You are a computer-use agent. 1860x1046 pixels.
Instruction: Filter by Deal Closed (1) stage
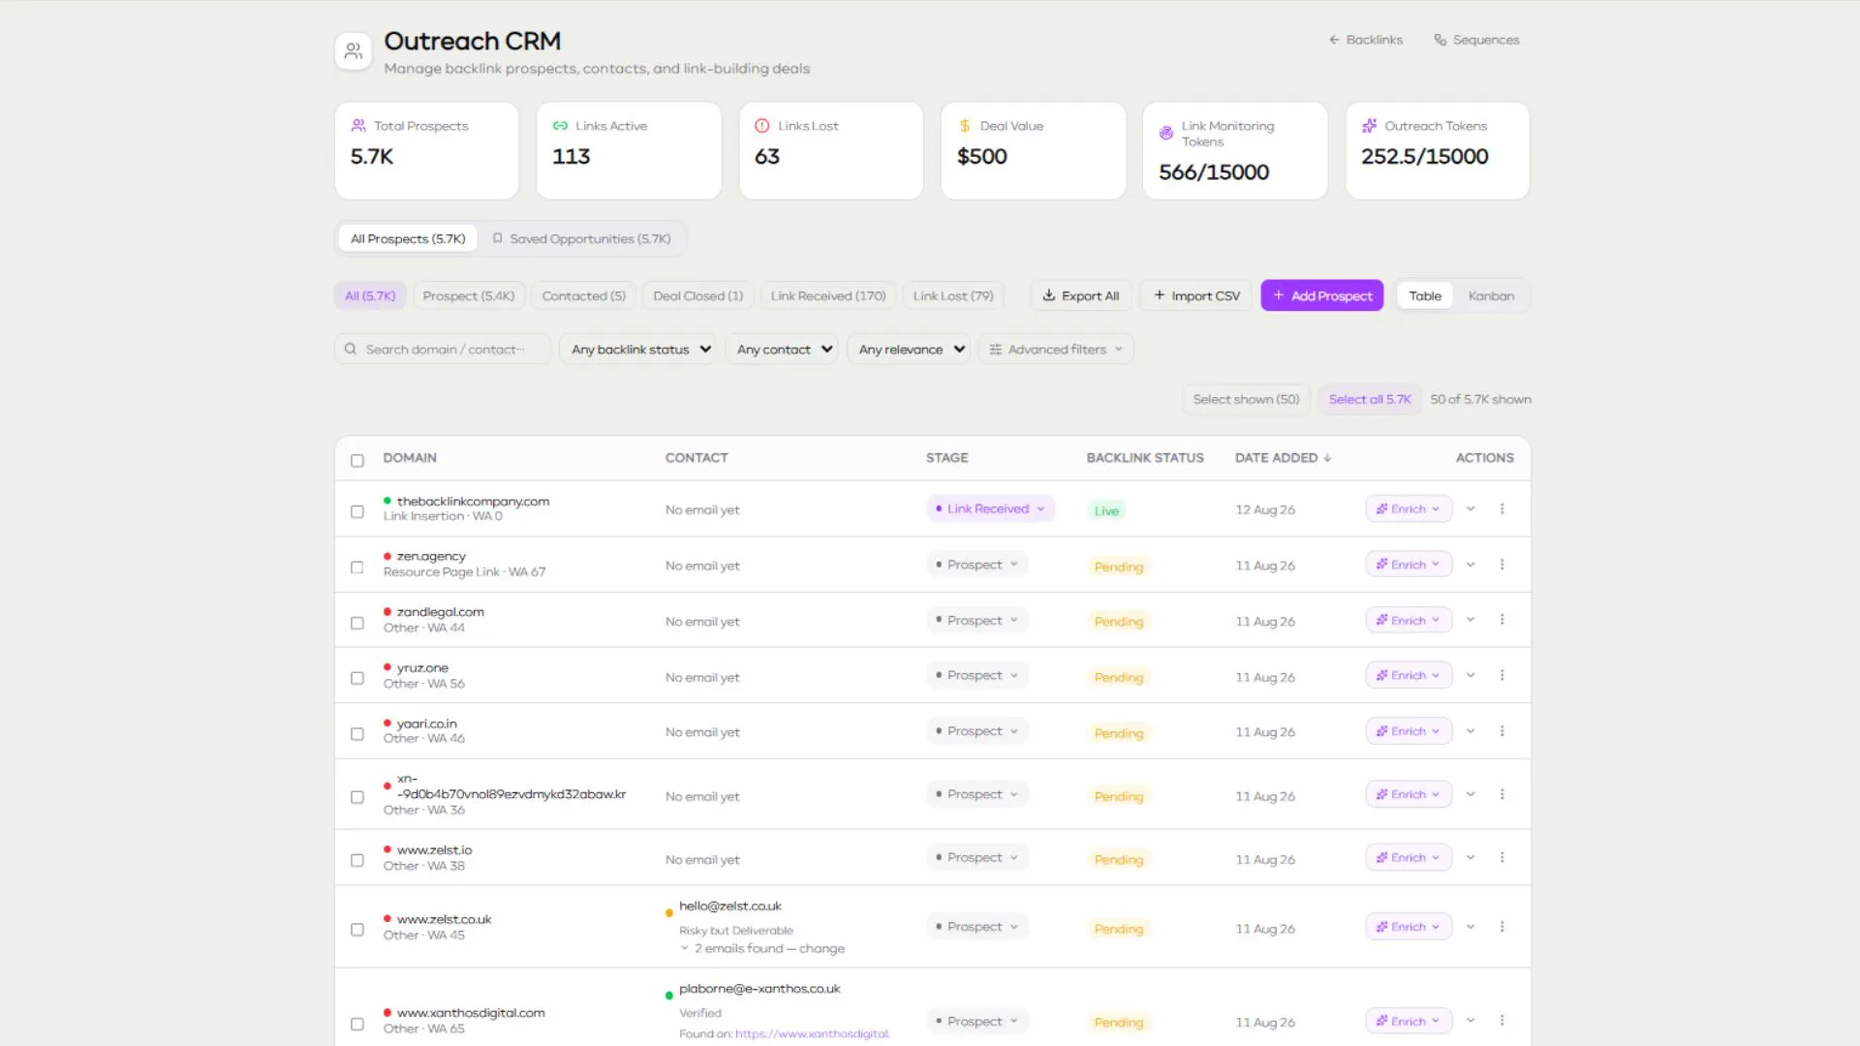tap(698, 295)
